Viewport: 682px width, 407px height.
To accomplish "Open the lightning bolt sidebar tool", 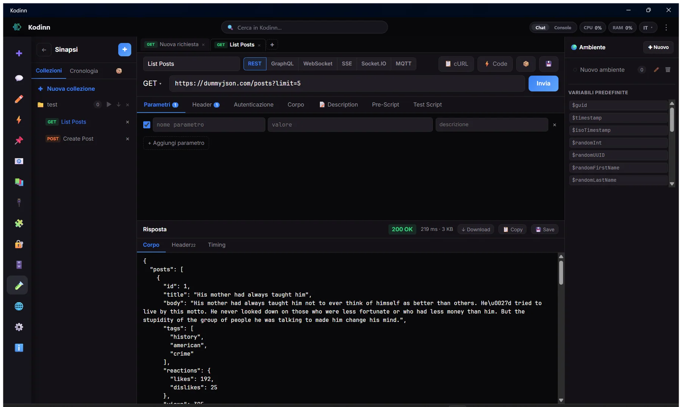I will 19,120.
